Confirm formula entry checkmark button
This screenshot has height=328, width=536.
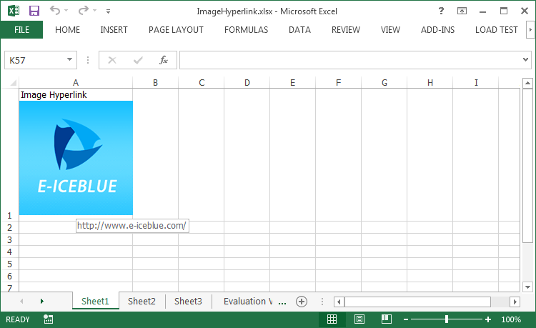tap(138, 60)
